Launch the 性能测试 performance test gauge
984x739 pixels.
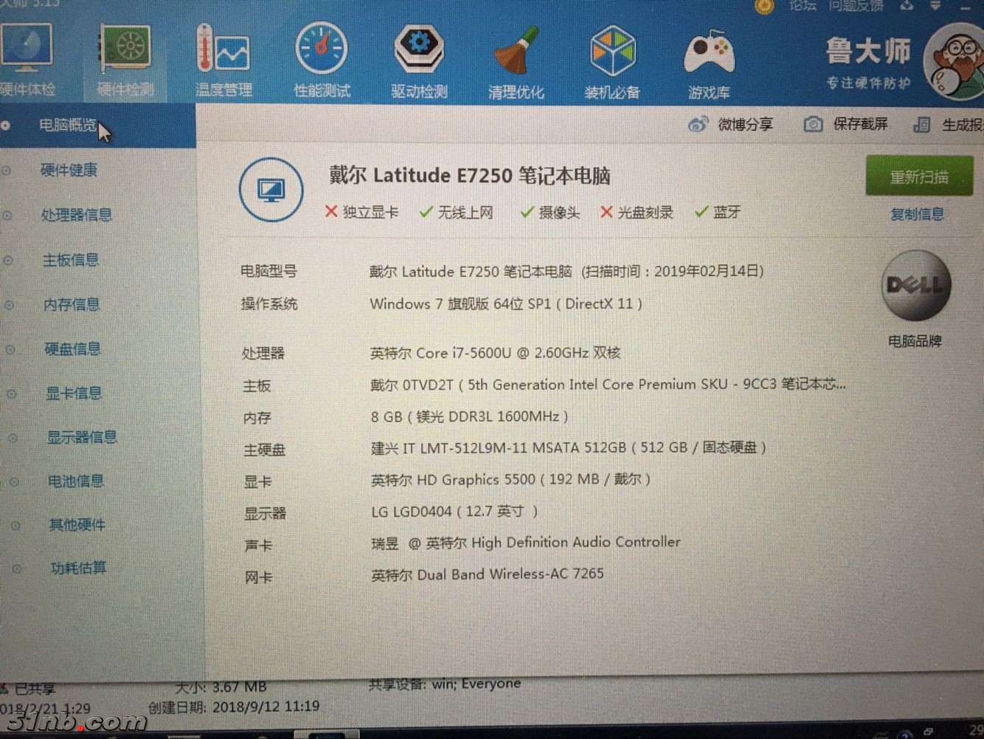322,52
